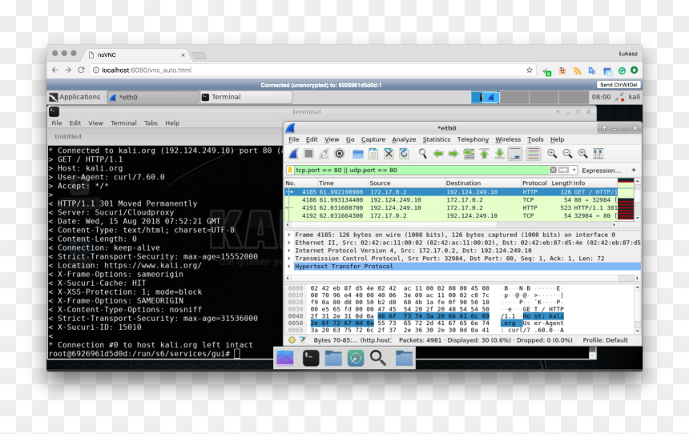Jump to the last packet
Screen dimensions: 689x434
click(x=499, y=154)
